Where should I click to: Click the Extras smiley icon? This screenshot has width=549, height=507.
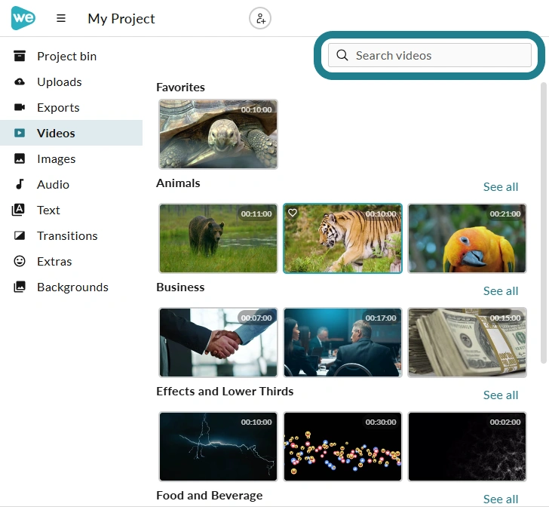tap(20, 261)
